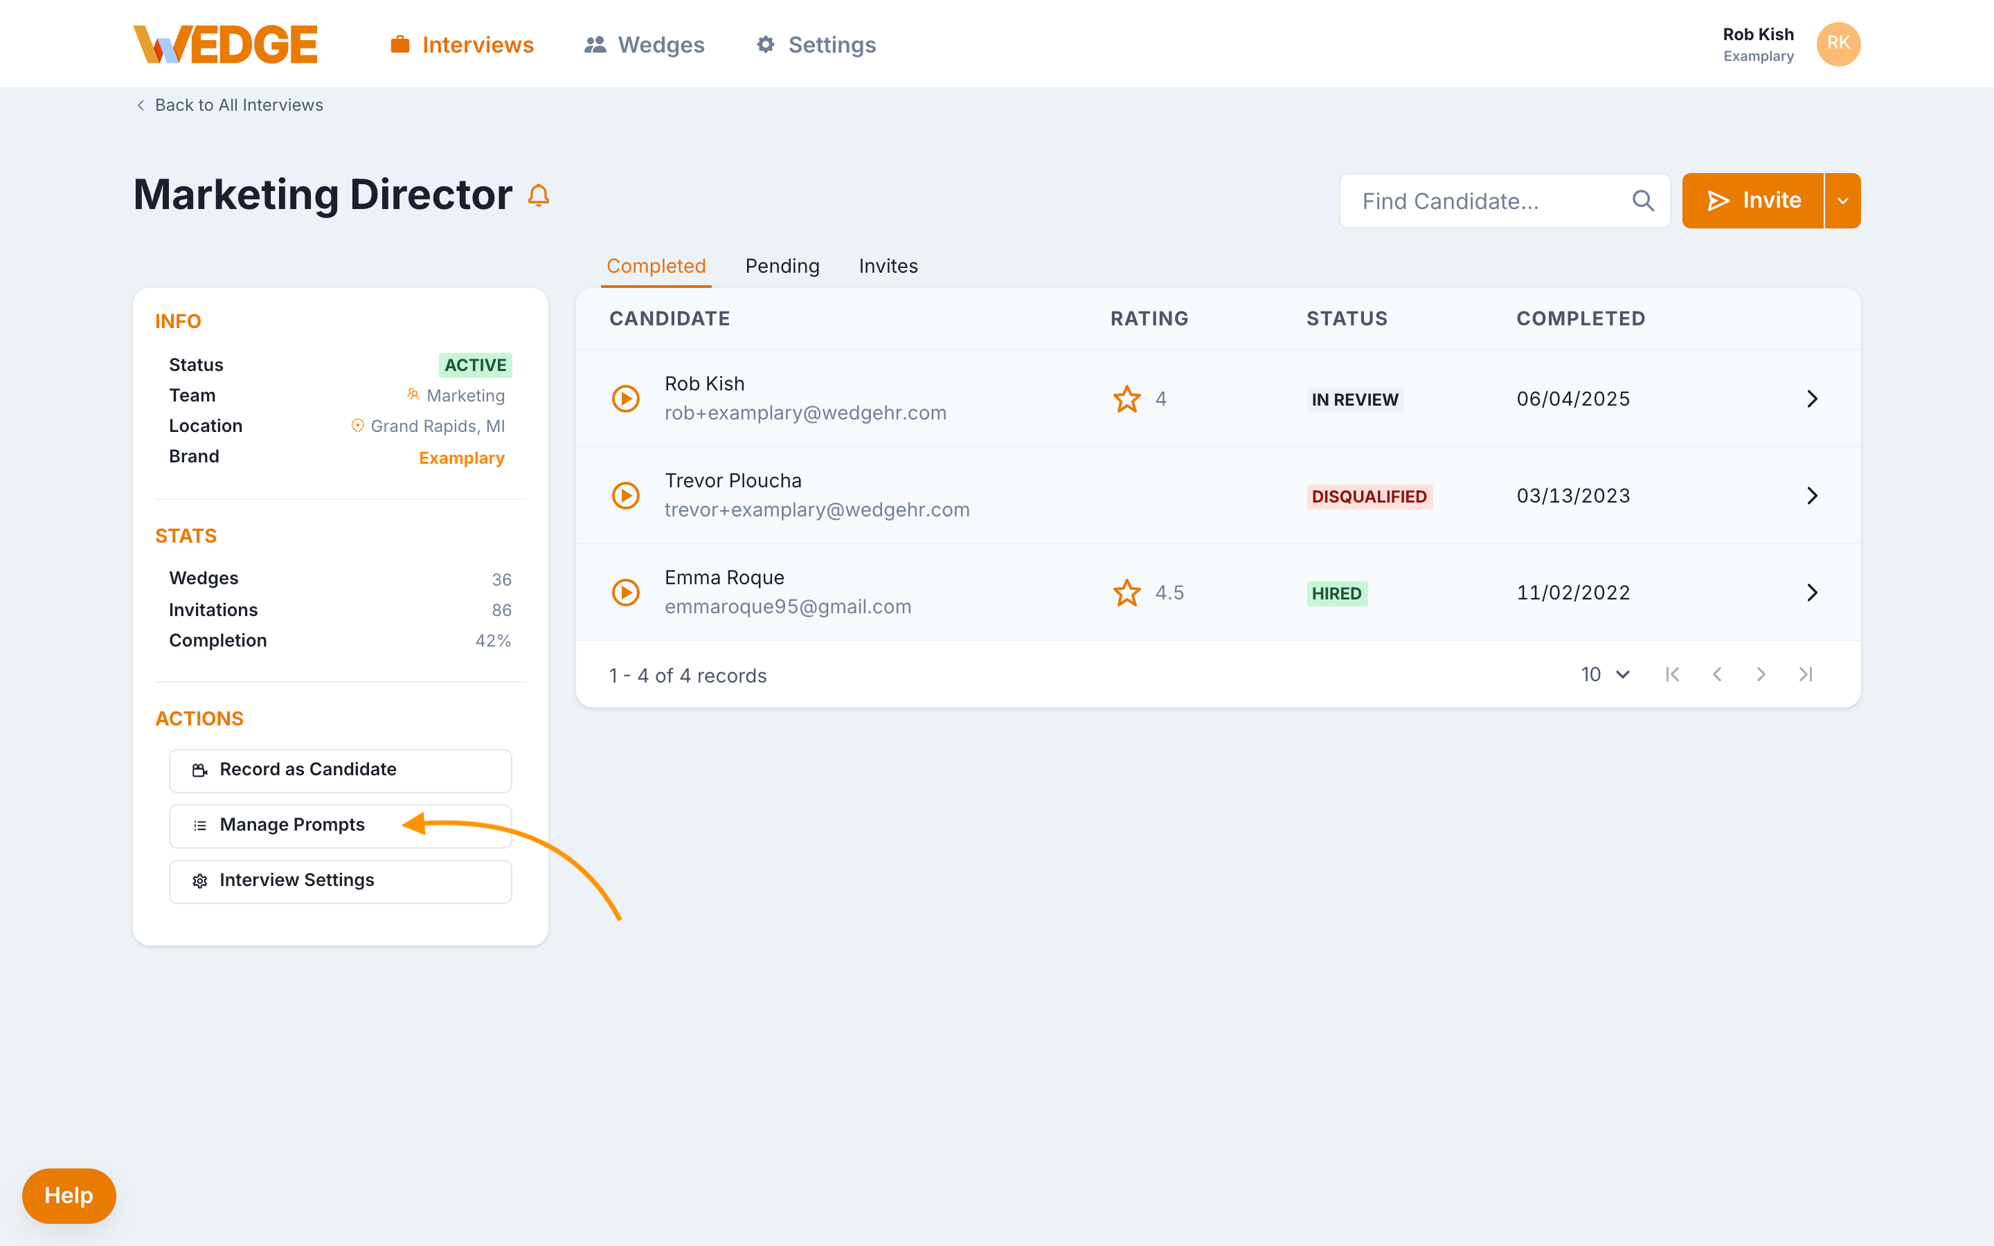Viewport: 1994px width, 1246px height.
Task: Switch to the Pending tab
Action: point(782,265)
